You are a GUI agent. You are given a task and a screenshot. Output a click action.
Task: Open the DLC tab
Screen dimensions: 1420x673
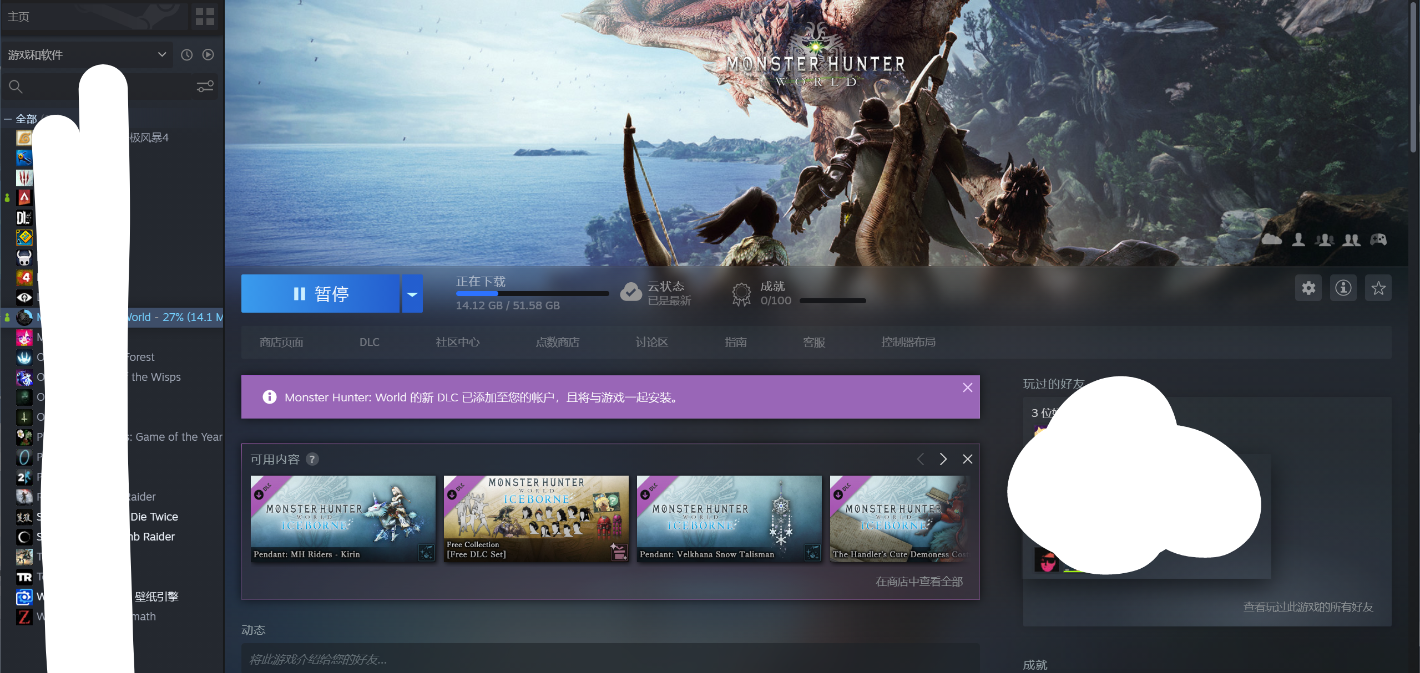pyautogui.click(x=370, y=342)
